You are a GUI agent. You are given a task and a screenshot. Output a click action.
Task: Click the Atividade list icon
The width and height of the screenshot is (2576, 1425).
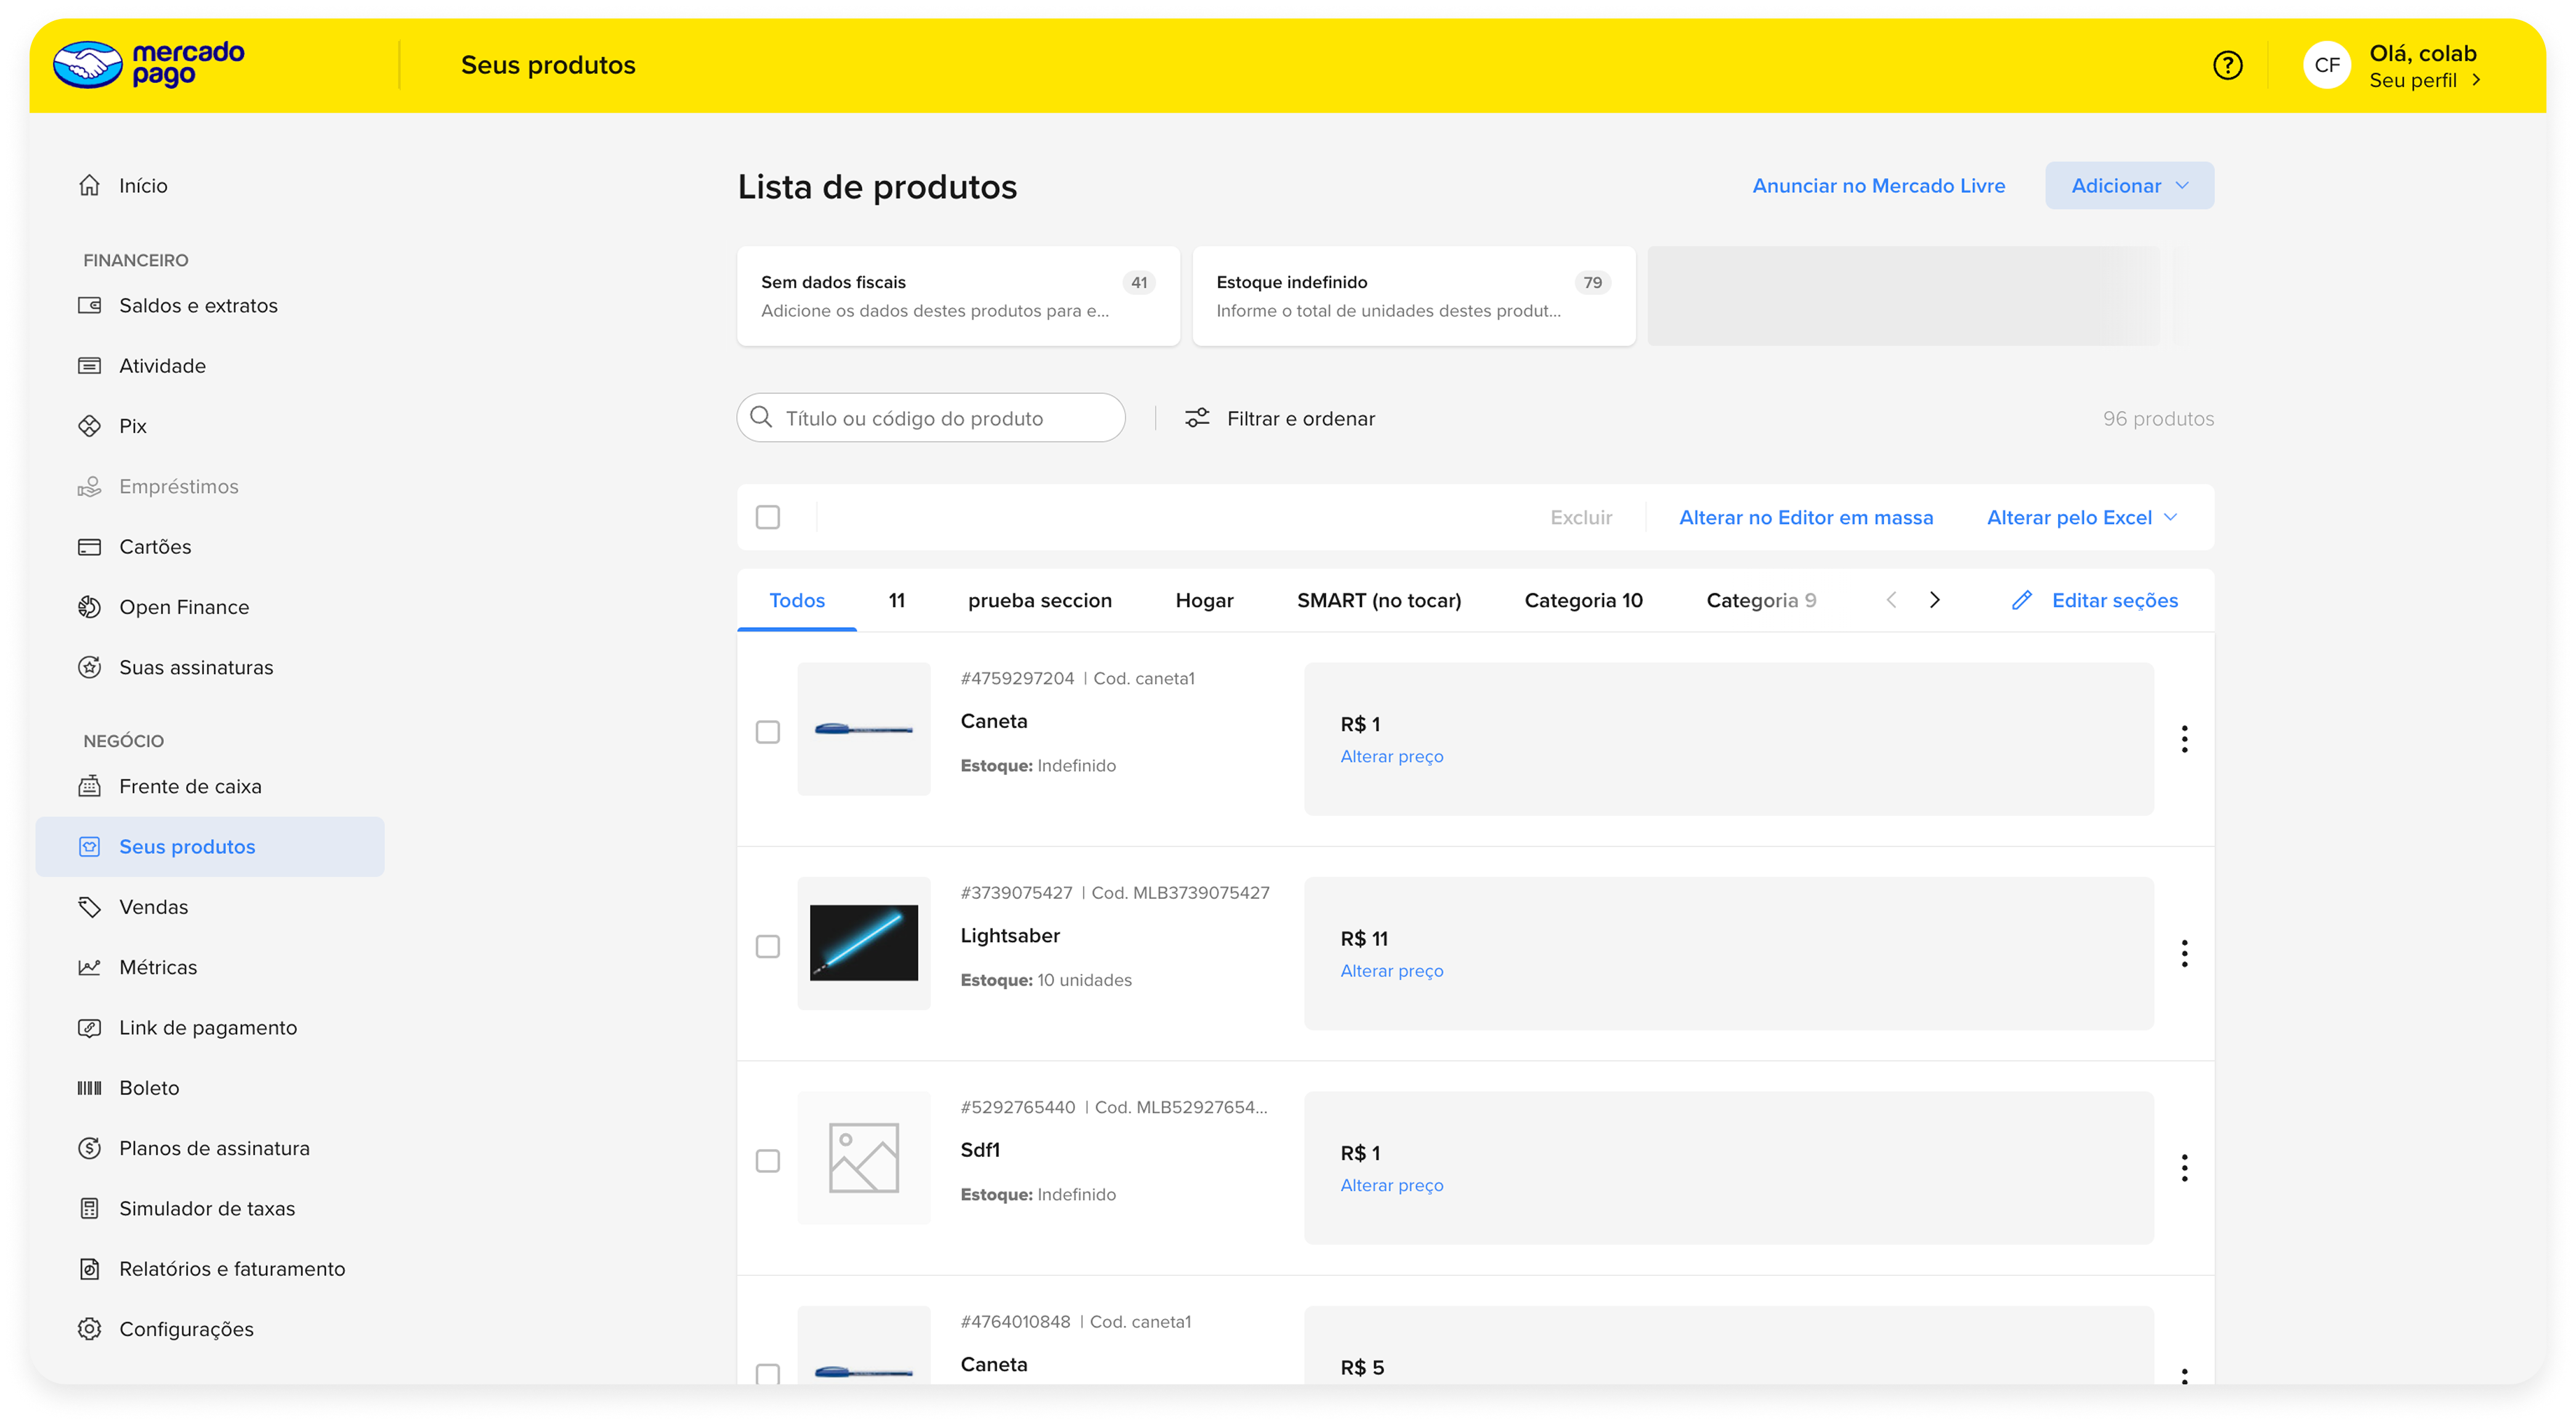[89, 365]
